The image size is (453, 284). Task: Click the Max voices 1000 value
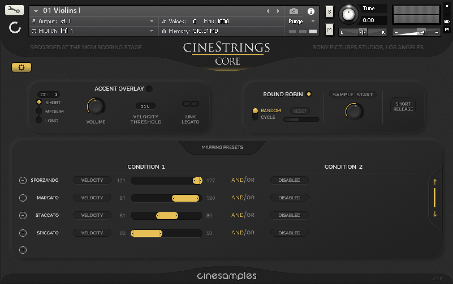223,21
